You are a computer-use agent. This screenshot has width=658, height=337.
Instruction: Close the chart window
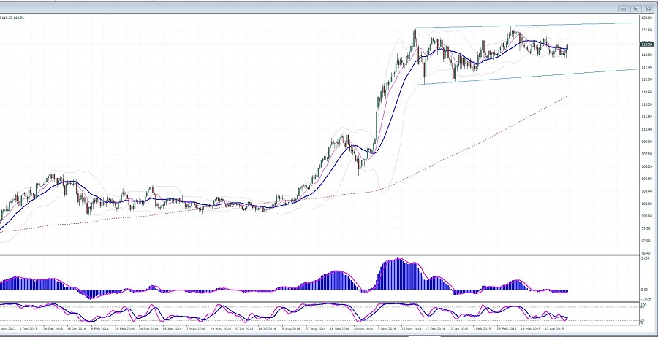(x=648, y=9)
